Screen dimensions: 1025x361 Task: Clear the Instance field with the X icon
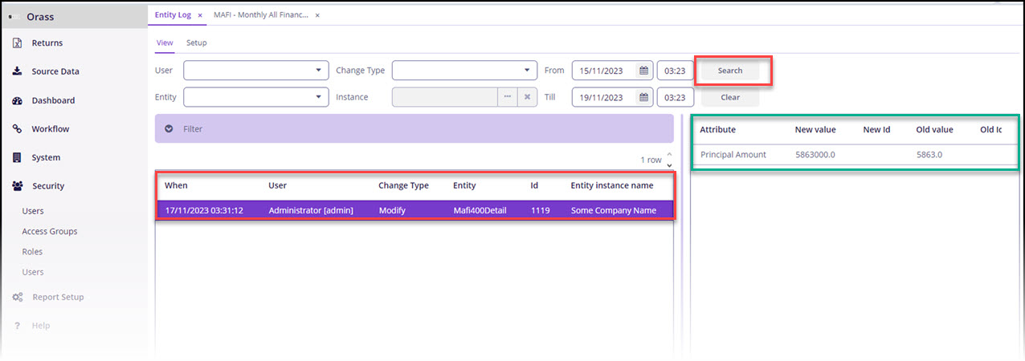(x=527, y=97)
